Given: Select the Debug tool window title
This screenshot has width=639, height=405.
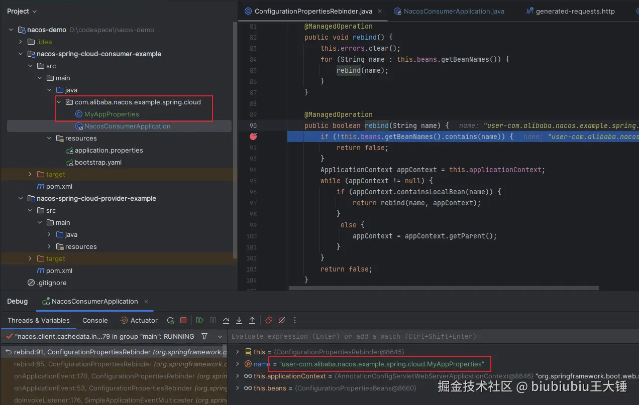Looking at the screenshot, I should 17,301.
